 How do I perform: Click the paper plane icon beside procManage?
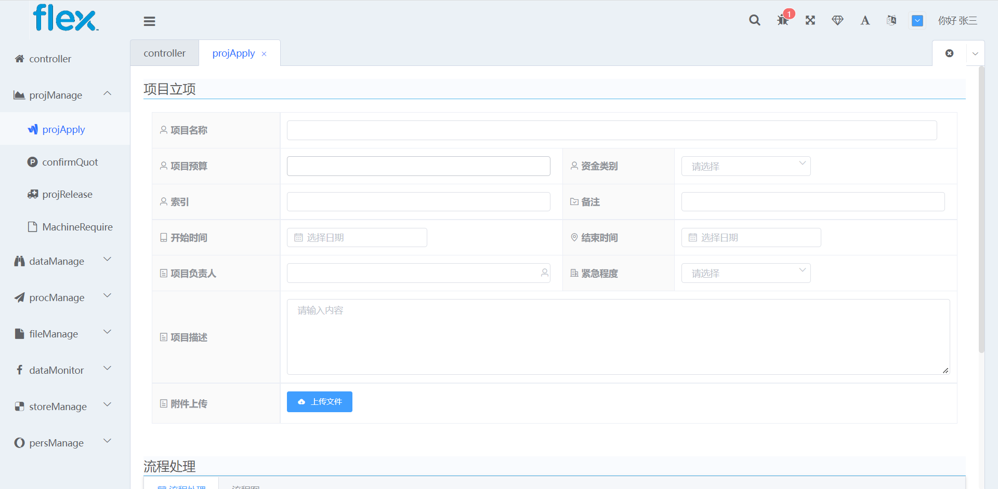tap(19, 297)
